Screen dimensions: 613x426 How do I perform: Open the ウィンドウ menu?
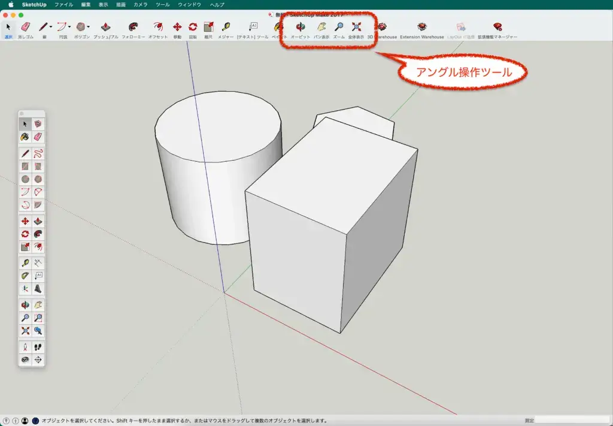pyautogui.click(x=190, y=5)
